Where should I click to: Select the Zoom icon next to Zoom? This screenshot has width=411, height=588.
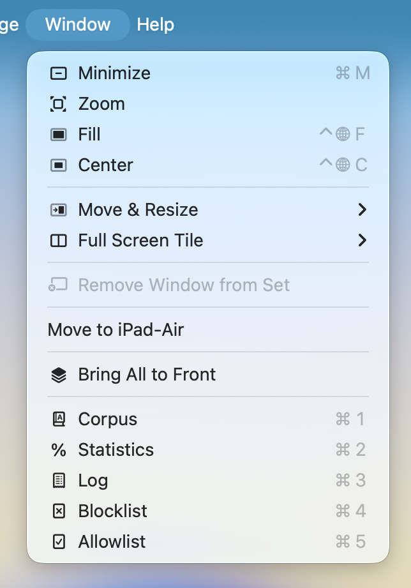(x=58, y=103)
